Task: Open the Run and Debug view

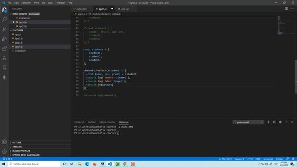Action: click(x=4, y=39)
